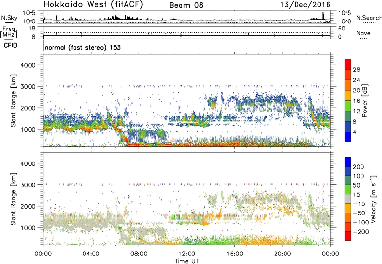
Task: Click the red top segment of Power color bar
Action: [x=348, y=64]
